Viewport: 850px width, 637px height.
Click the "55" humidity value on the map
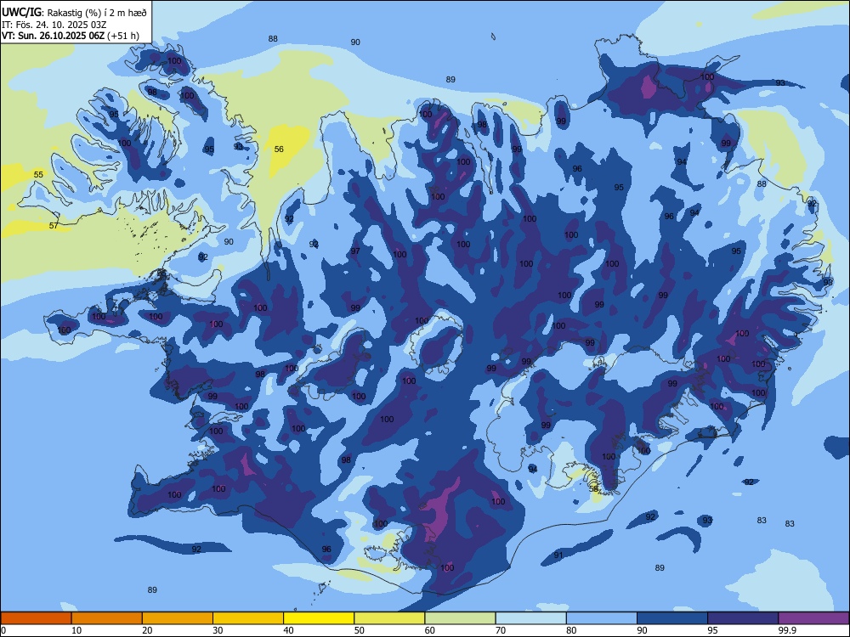(x=38, y=174)
